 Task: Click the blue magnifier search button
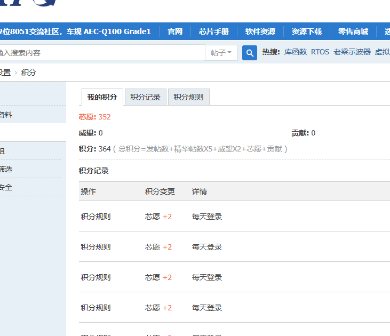pos(250,53)
